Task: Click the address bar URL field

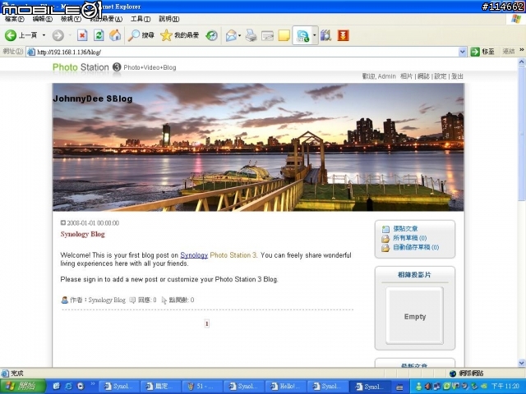Action: (247, 52)
